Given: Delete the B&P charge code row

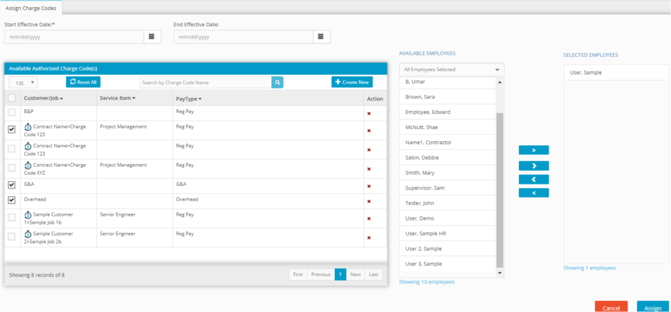Looking at the screenshot, I should 369,113.
